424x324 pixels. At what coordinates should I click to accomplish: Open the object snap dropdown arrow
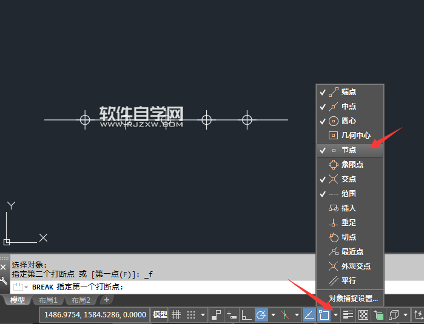point(335,315)
